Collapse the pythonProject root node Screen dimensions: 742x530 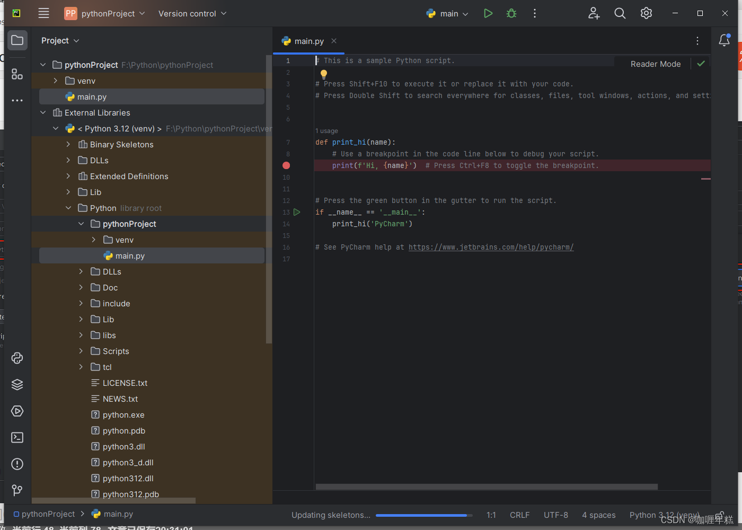[x=43, y=65]
